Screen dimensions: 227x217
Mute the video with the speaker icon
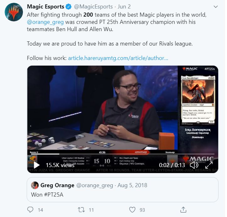tap(194, 165)
